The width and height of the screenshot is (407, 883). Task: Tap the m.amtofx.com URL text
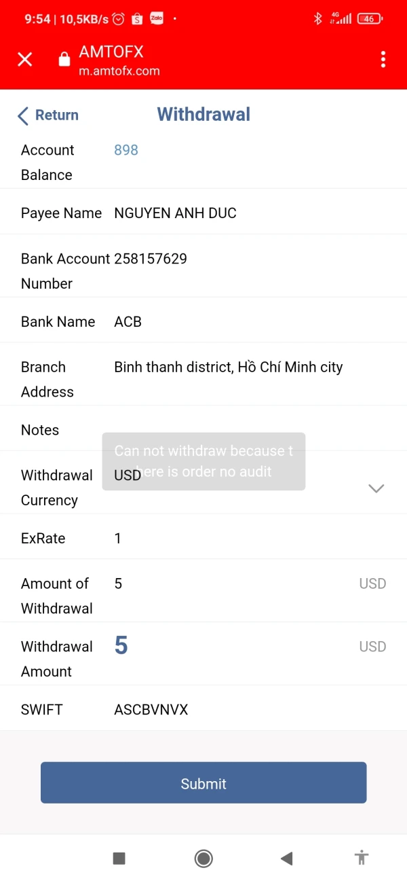119,71
